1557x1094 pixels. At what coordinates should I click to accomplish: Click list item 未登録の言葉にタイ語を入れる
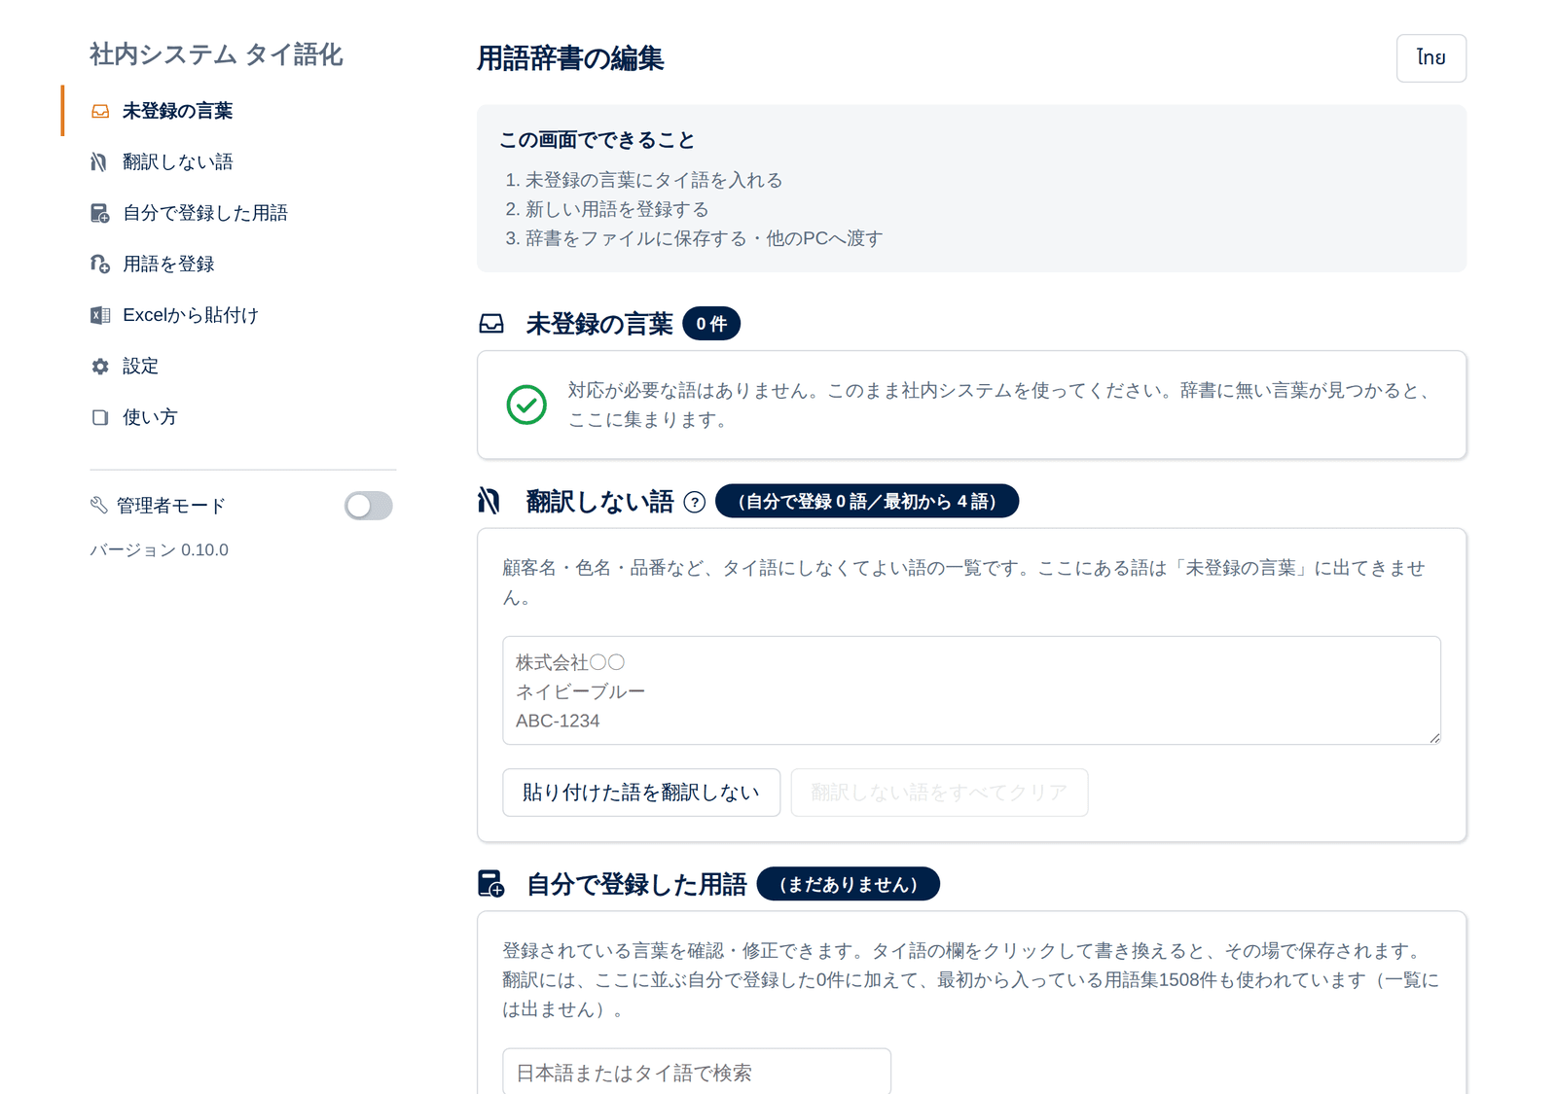point(654,180)
